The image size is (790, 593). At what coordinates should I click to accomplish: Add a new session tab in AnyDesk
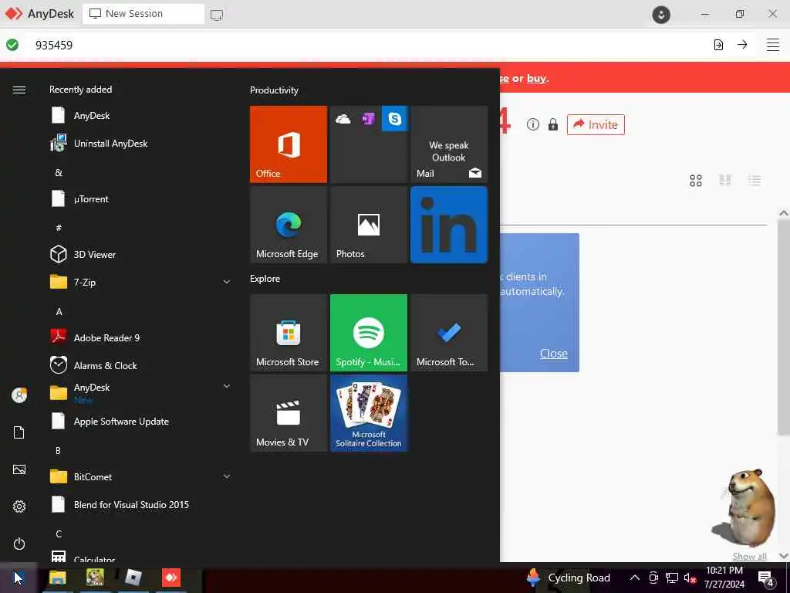217,15
